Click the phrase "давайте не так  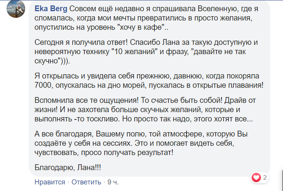[x=220, y=51]
